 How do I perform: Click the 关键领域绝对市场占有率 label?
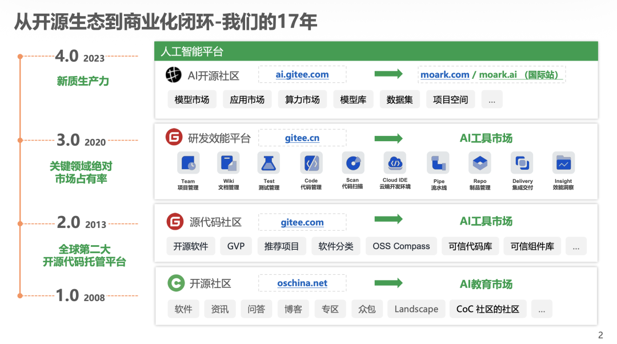(x=81, y=173)
